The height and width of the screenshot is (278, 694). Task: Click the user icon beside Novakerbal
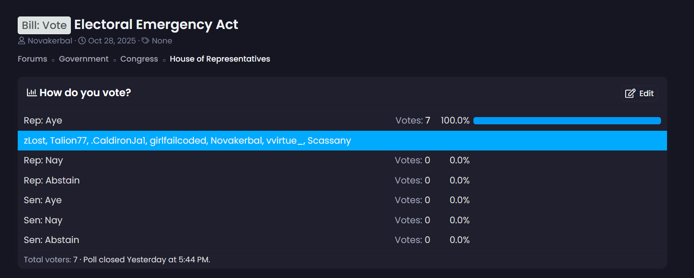(22, 41)
